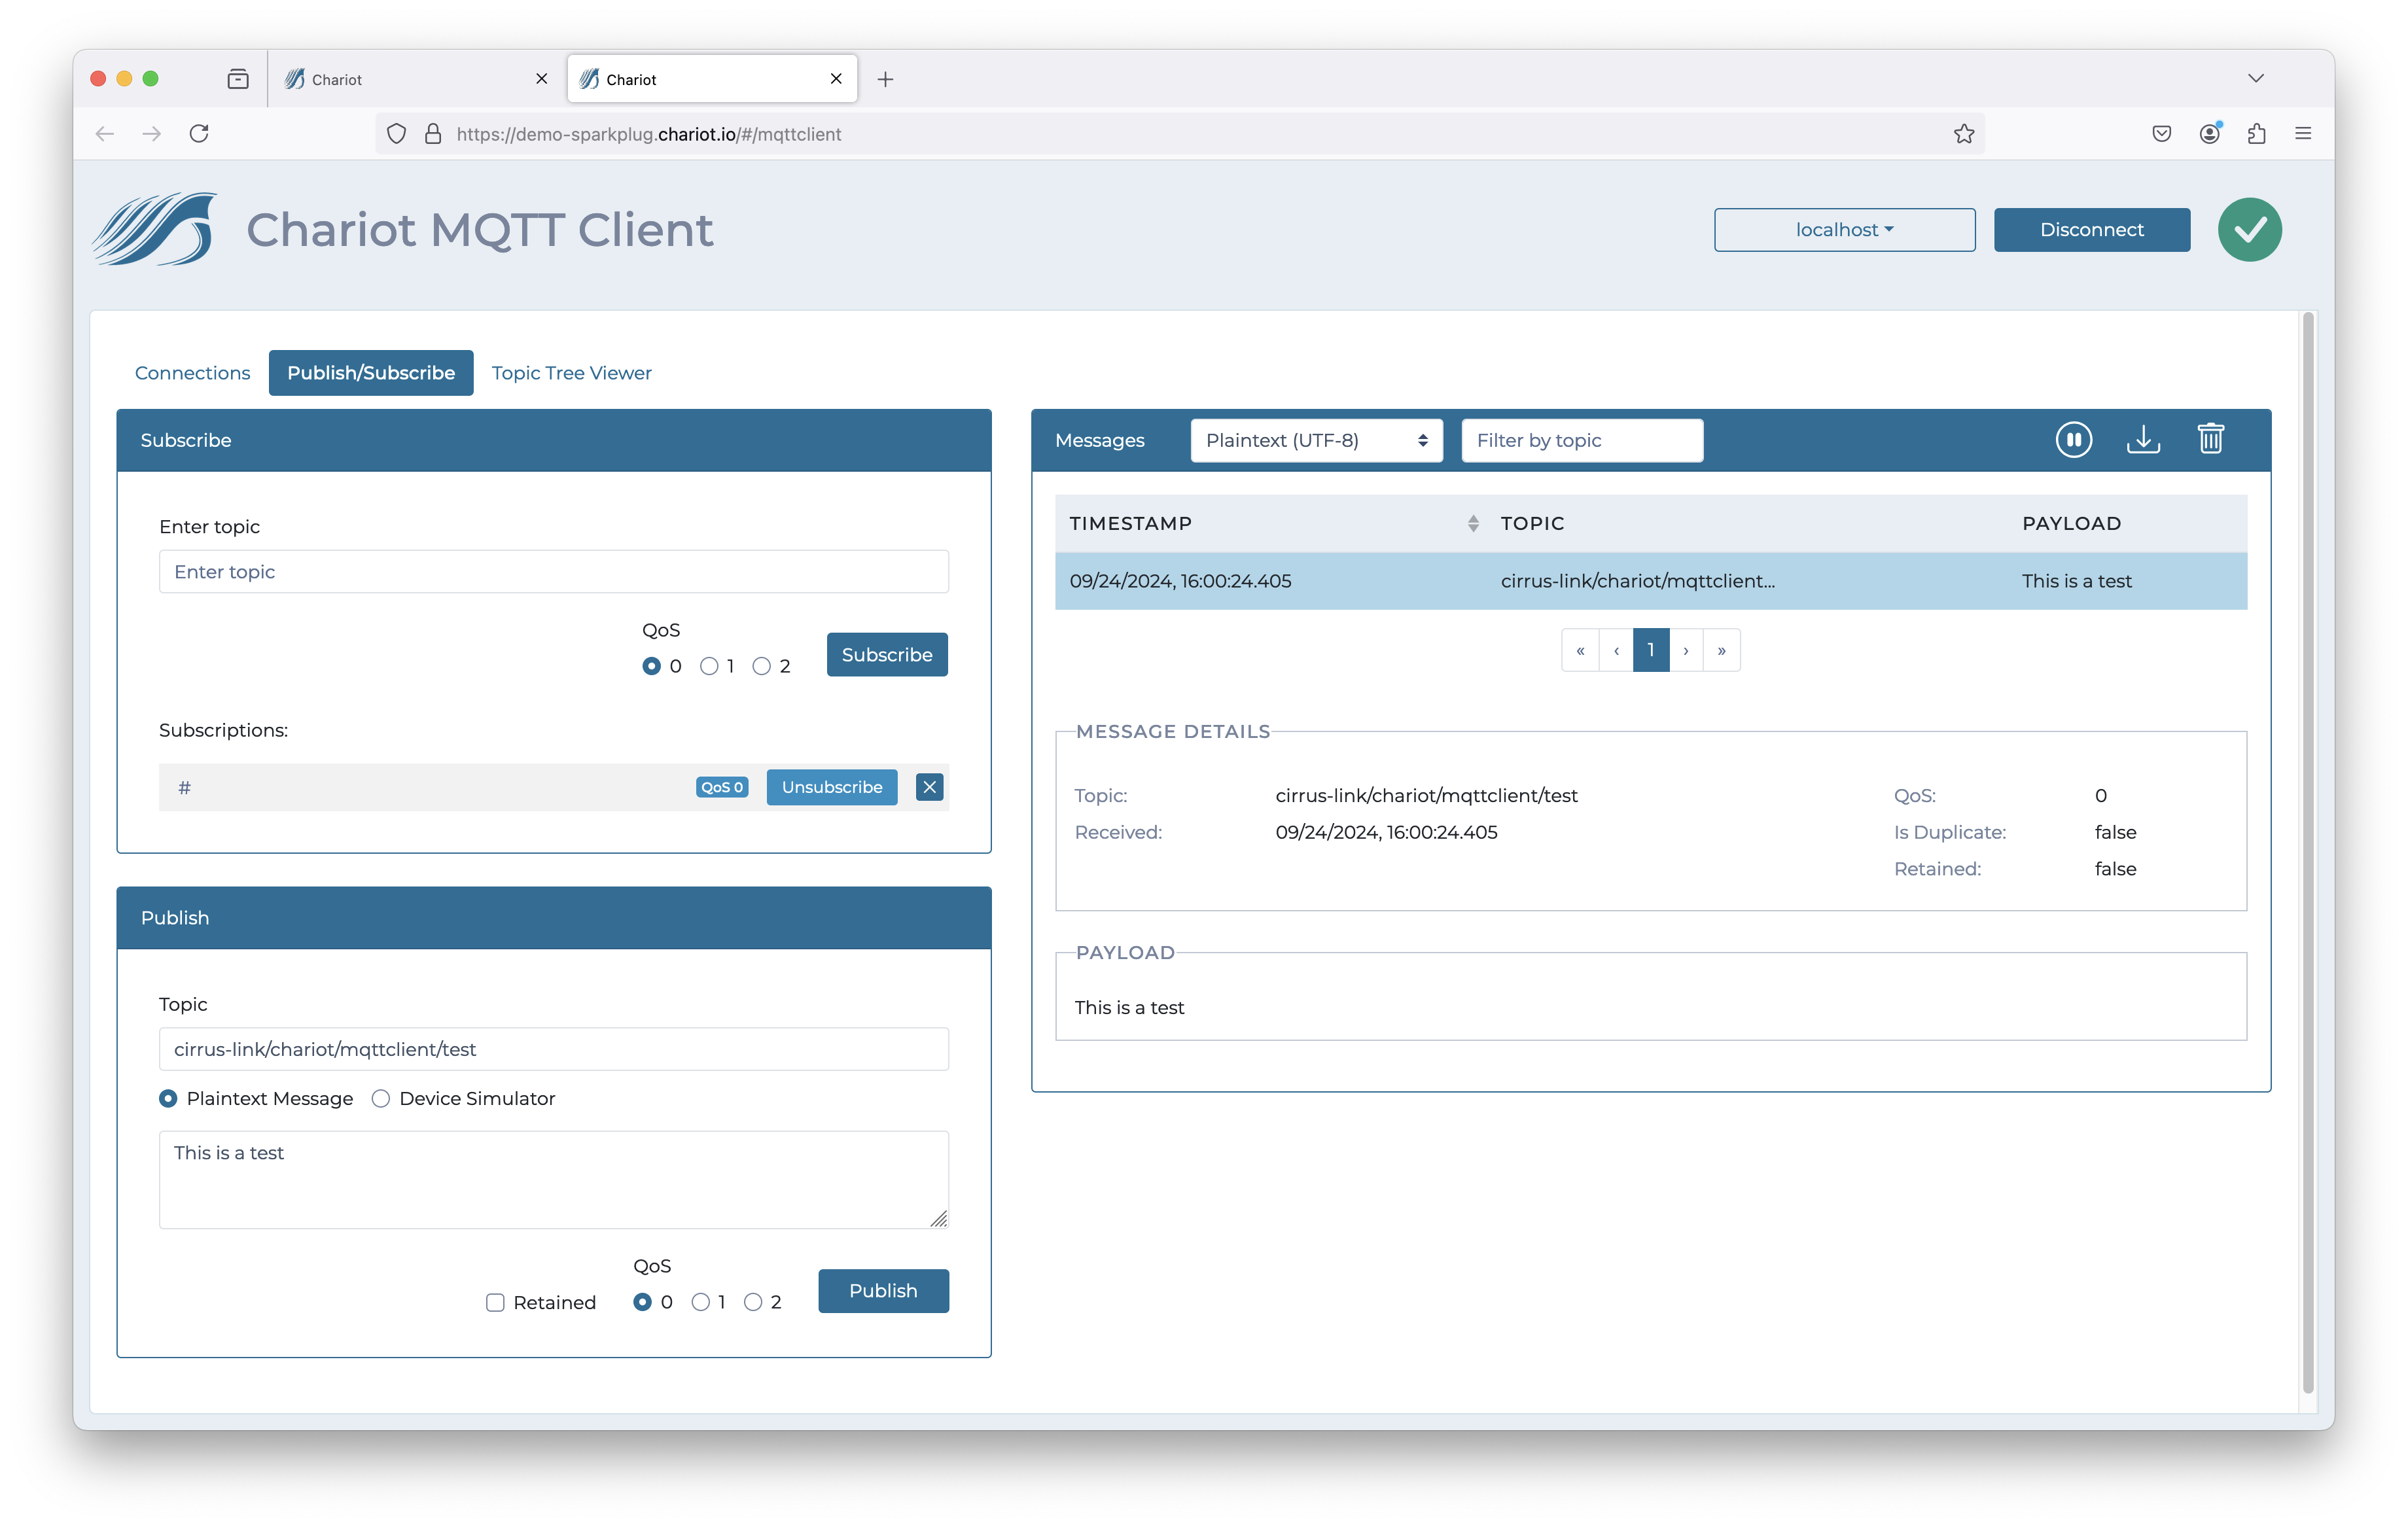The height and width of the screenshot is (1527, 2408).
Task: Go forward using browser forward arrow
Action: (152, 134)
